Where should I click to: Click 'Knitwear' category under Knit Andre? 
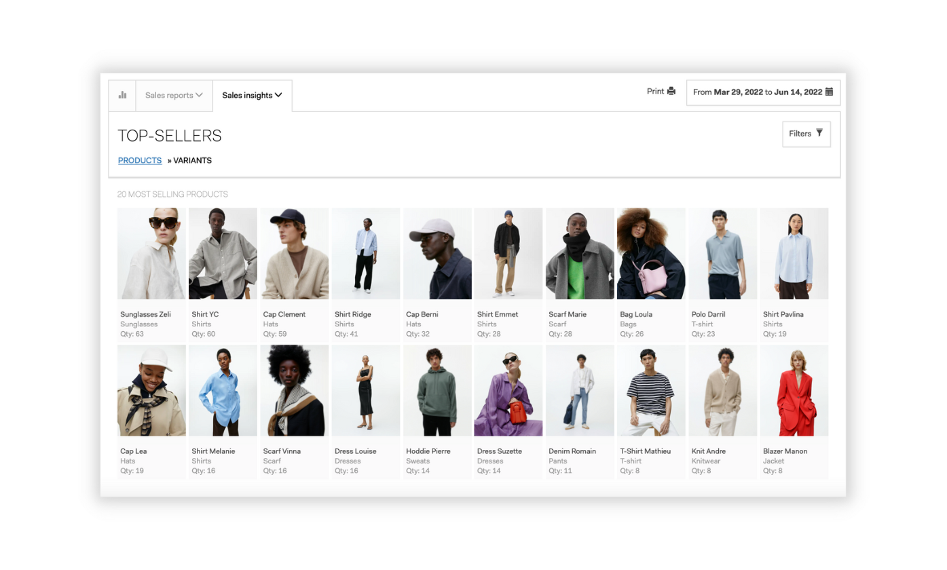tap(706, 461)
